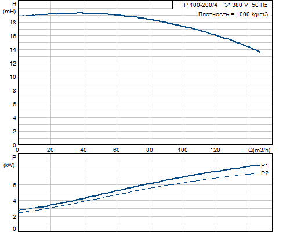Click the P axis label on power chart
Viewport: 290px width, 232px height.
click(x=14, y=158)
